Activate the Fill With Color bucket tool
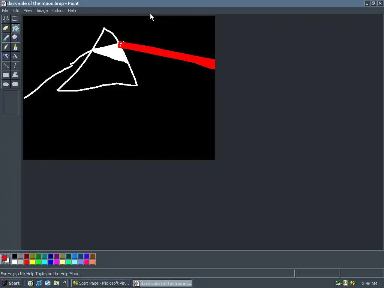The height and width of the screenshot is (288, 384). coord(15,28)
